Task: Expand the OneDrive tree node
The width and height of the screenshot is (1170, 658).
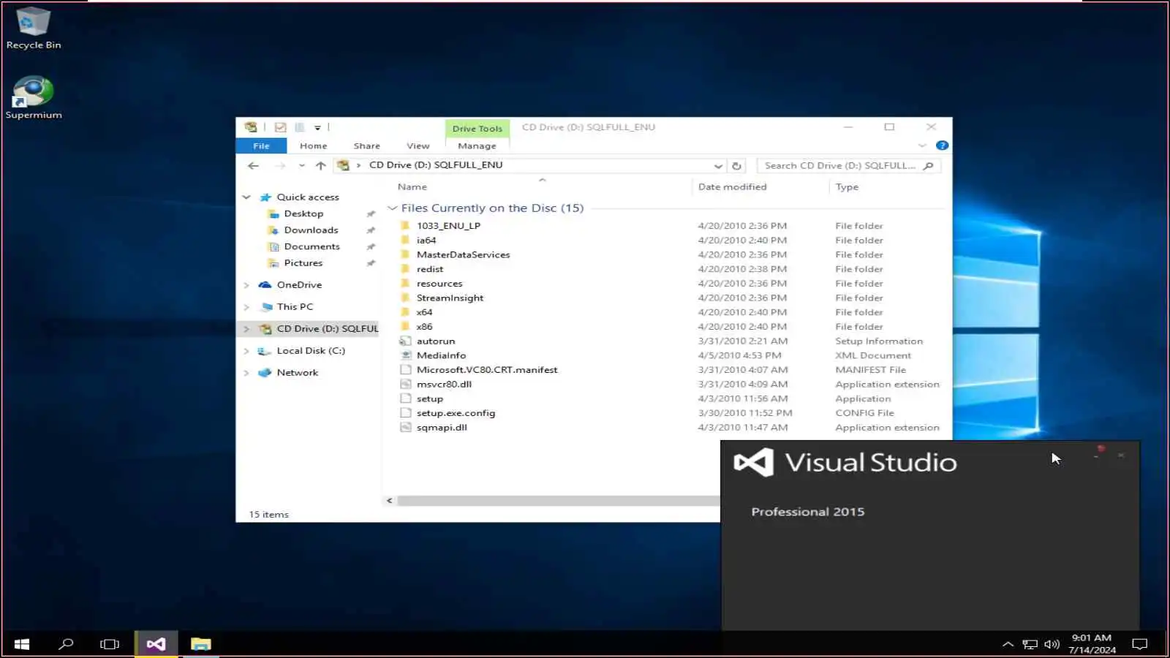Action: (246, 285)
